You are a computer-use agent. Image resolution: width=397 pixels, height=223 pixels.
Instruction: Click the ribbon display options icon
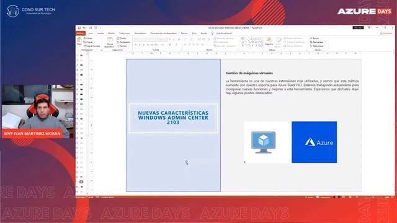point(369,27)
